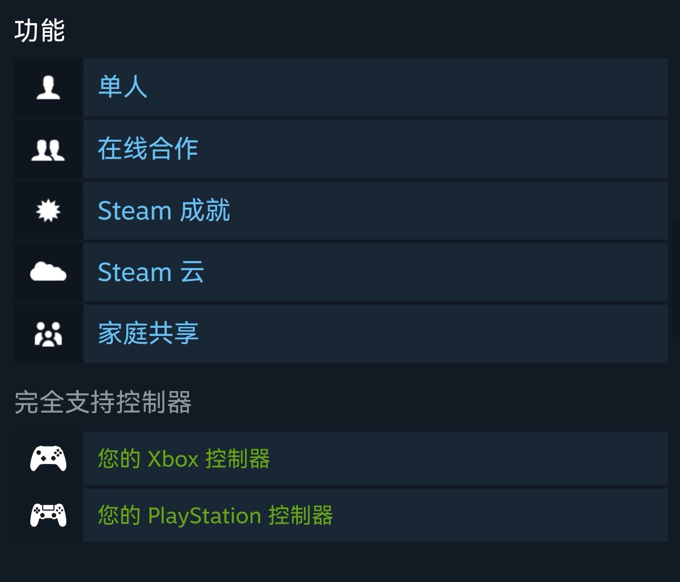Click the Steam achievements starburst icon
This screenshot has height=582, width=680.
pos(48,211)
